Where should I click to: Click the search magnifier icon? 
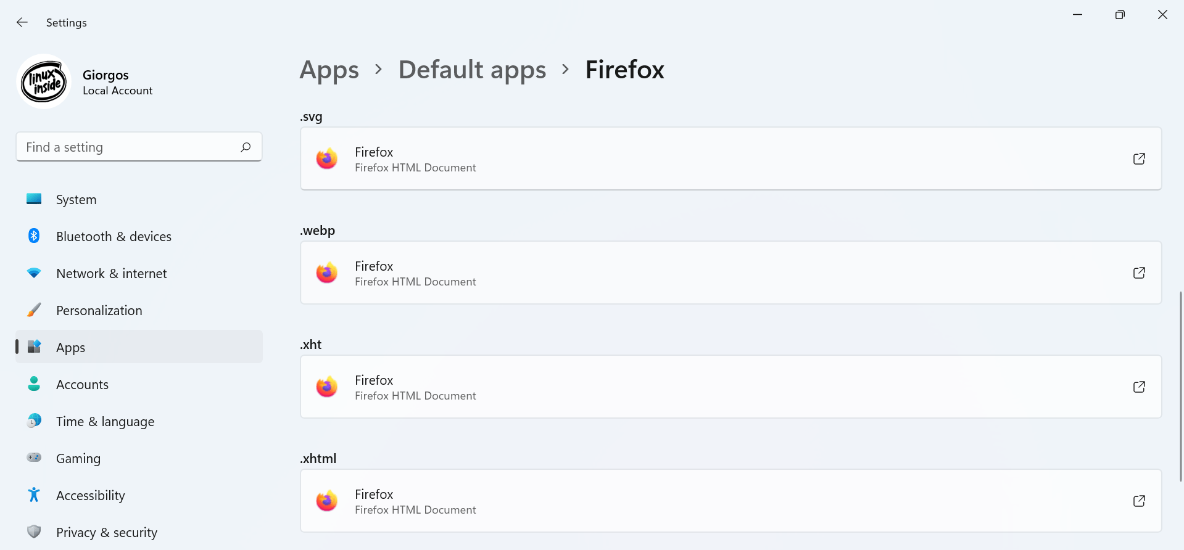pos(246,147)
